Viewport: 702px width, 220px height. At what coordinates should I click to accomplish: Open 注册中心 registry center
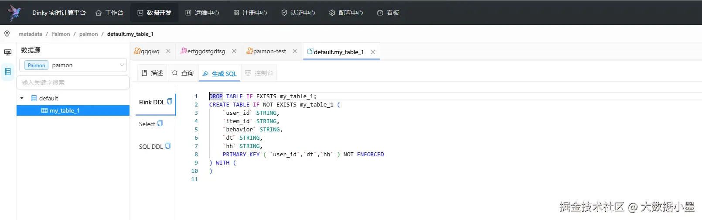coord(250,13)
